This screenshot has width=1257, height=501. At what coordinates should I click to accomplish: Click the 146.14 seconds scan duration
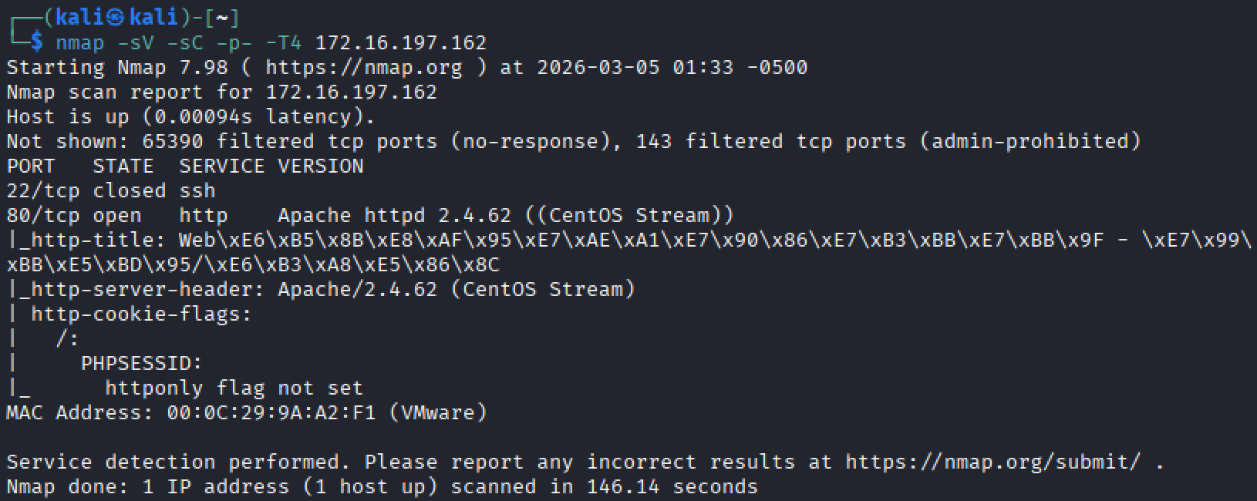pyautogui.click(x=672, y=486)
